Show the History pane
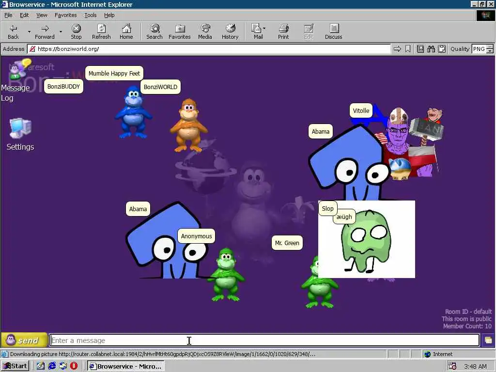The width and height of the screenshot is (496, 372). 230,31
